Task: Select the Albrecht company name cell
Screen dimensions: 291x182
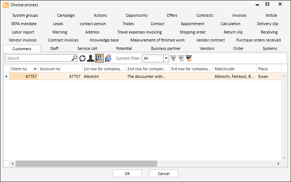Action: [104, 76]
